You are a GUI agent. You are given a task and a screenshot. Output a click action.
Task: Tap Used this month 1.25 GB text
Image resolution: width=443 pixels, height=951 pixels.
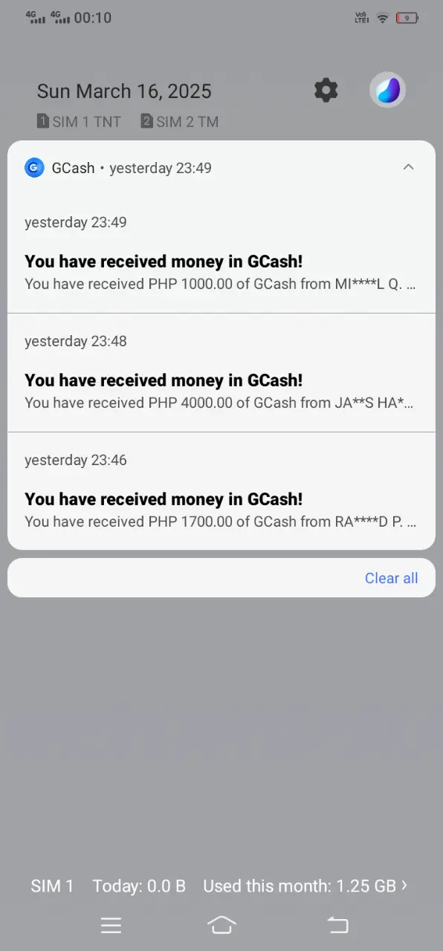click(x=300, y=886)
